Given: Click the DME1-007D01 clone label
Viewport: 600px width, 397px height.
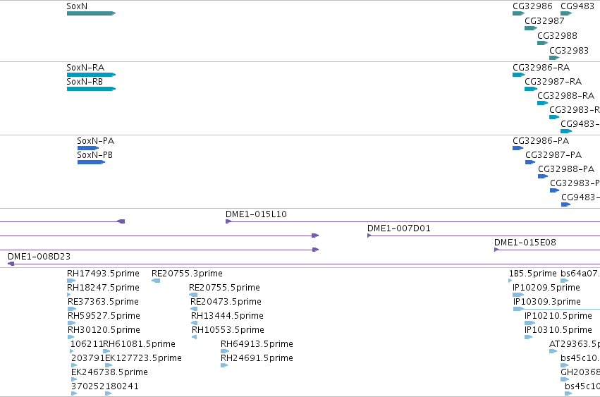Looking at the screenshot, I should click(x=399, y=228).
